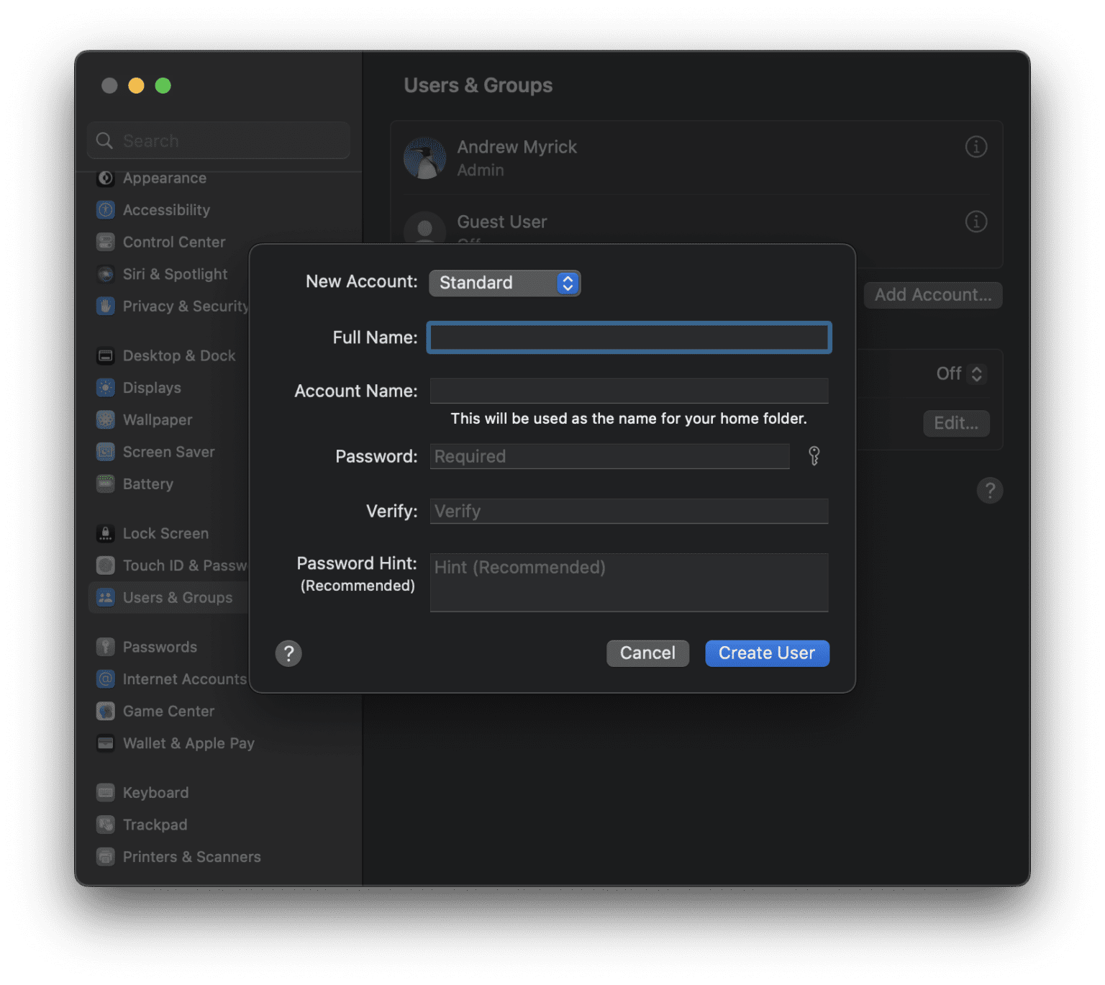The width and height of the screenshot is (1105, 985).
Task: Open info for Andrew Myrick account
Action: click(x=976, y=147)
